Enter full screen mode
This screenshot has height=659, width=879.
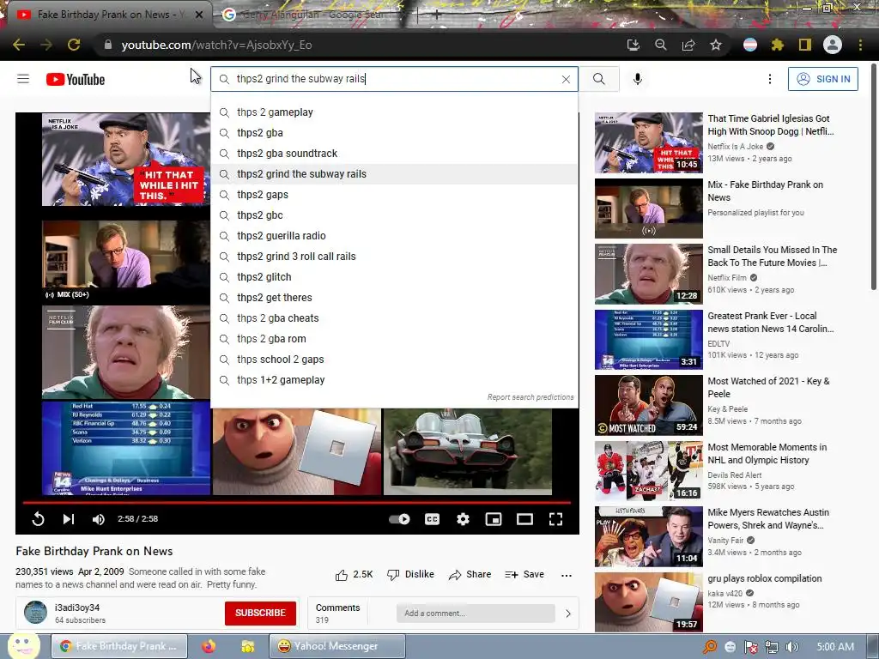coord(555,519)
